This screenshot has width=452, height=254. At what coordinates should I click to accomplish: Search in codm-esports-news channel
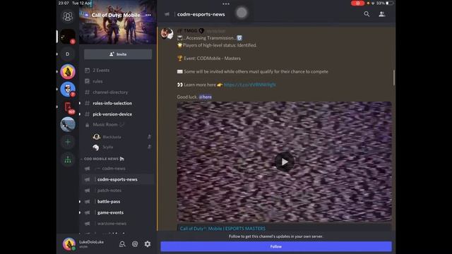point(367,14)
